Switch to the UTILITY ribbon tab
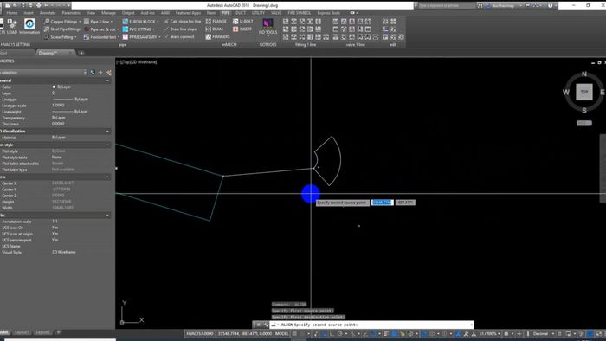The image size is (606, 341). [x=258, y=13]
